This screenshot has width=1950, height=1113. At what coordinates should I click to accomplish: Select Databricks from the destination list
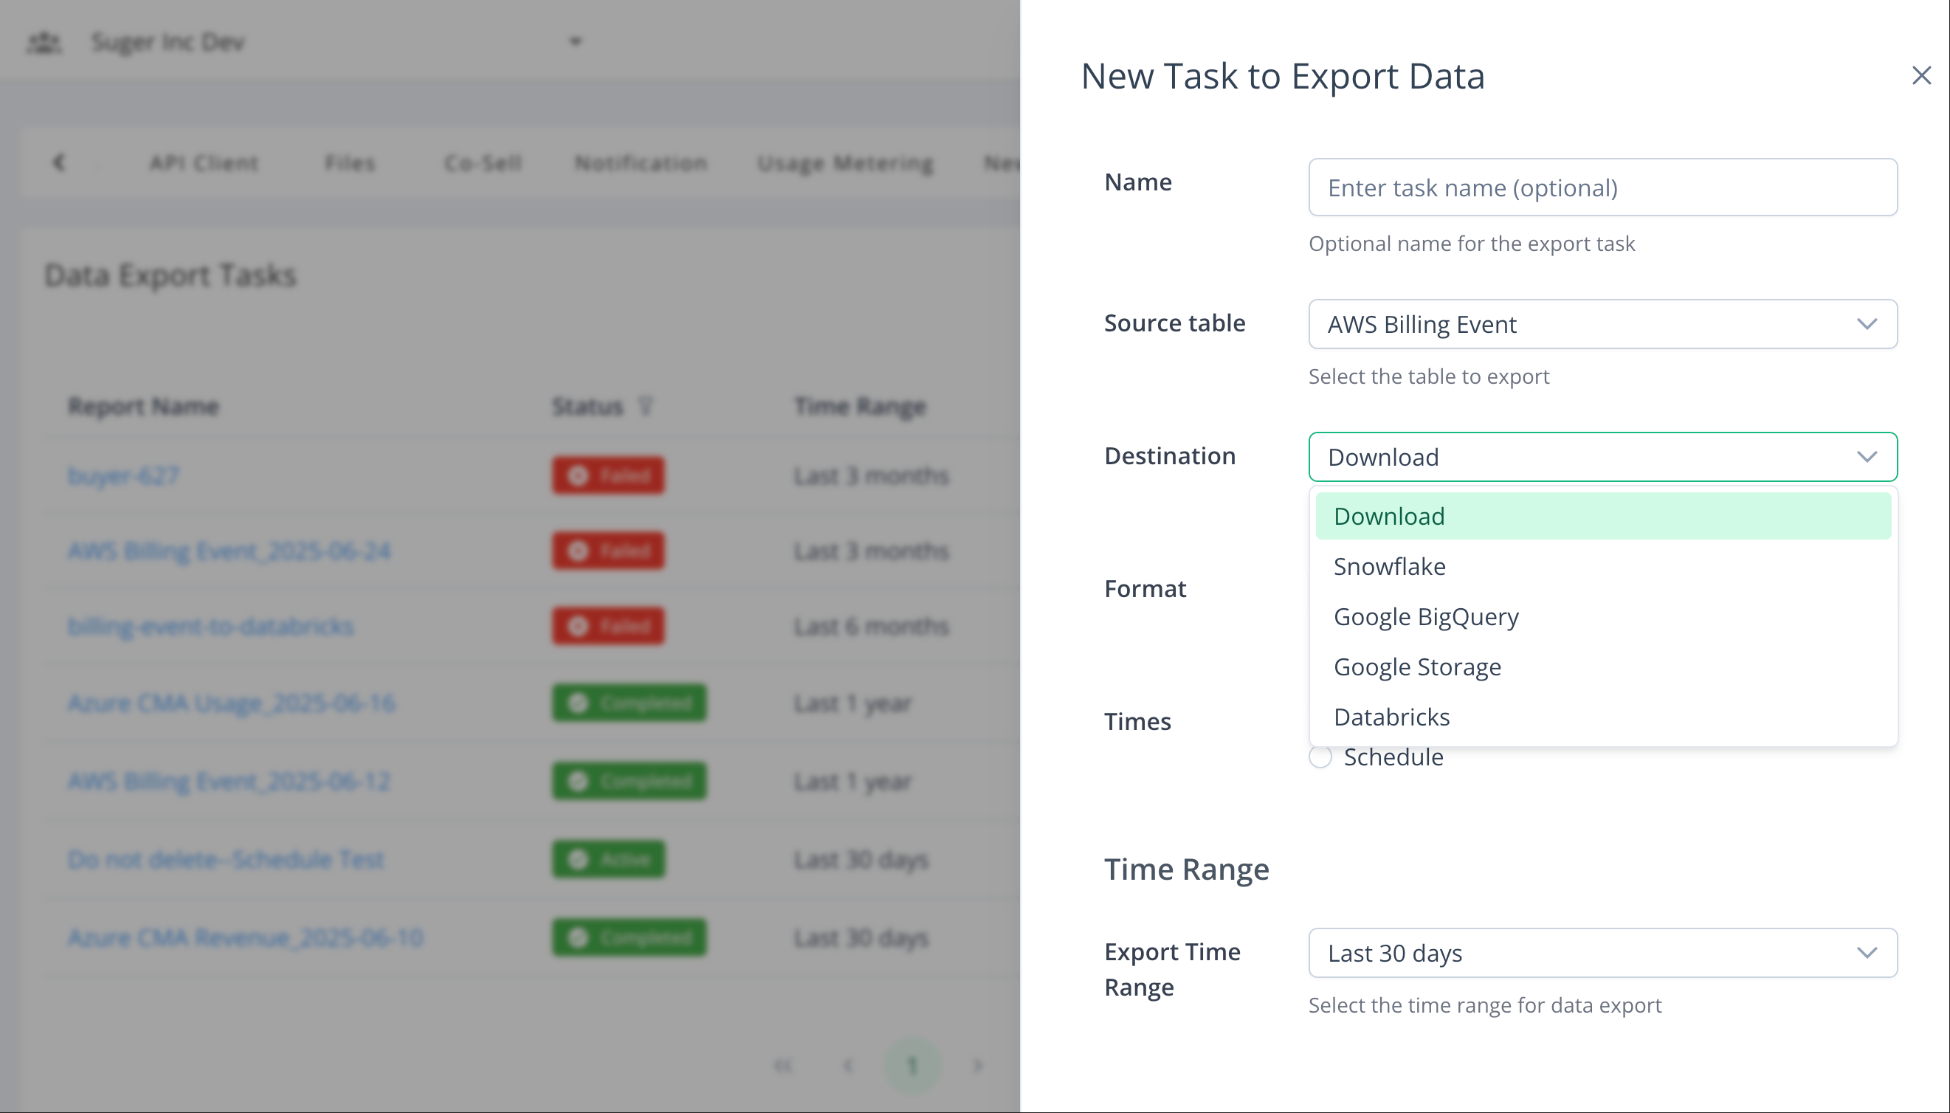point(1391,716)
